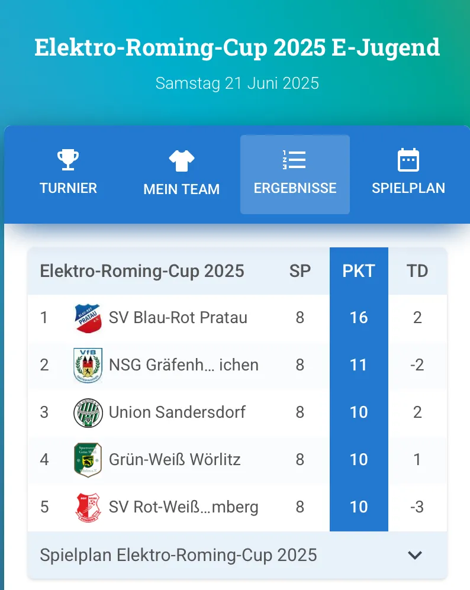Screen dimensions: 470x590
Task: Select Grün-Weiß Wörlitz team name
Action: click(175, 460)
